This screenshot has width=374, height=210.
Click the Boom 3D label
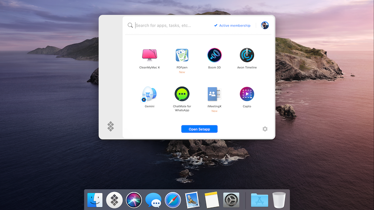coord(215,68)
